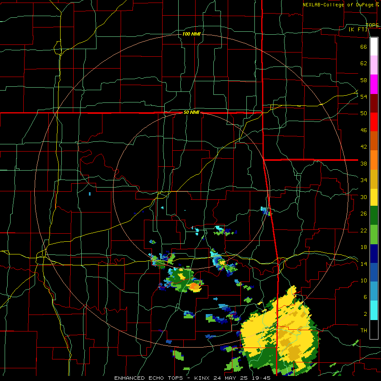Click the 10 legend value
Screen dimensions: 381x381
point(364,280)
